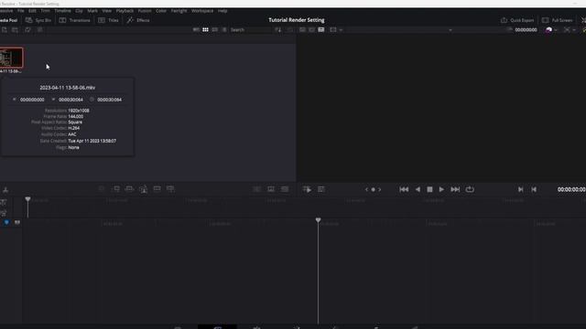Screen dimensions: 586x329
Task: Open the Mark menu
Action: [92, 11]
